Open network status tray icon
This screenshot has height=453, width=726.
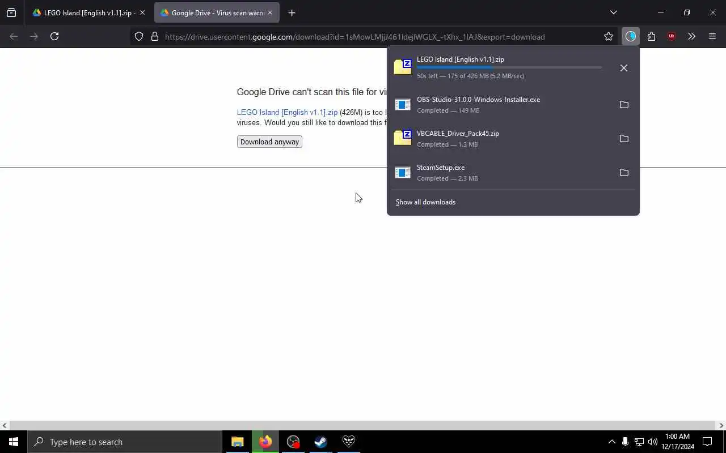coord(639,442)
